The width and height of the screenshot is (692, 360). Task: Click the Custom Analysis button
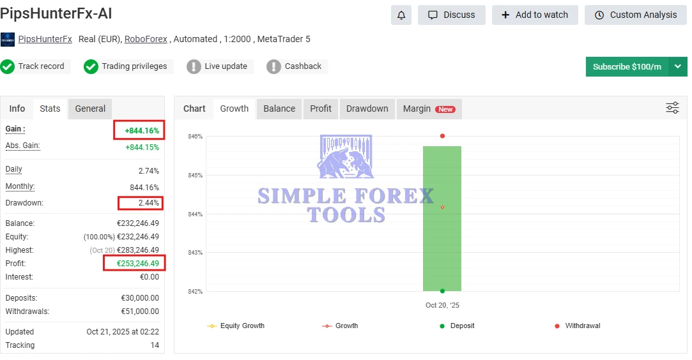(x=635, y=15)
